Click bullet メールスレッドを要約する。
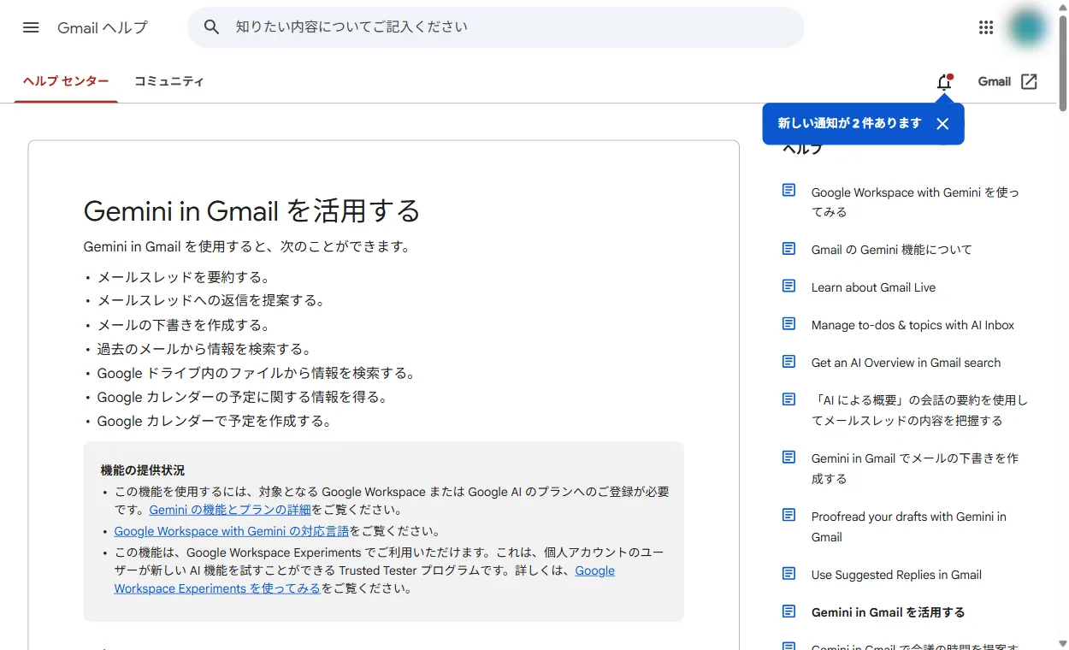The width and height of the screenshot is (1069, 650). click(x=184, y=277)
